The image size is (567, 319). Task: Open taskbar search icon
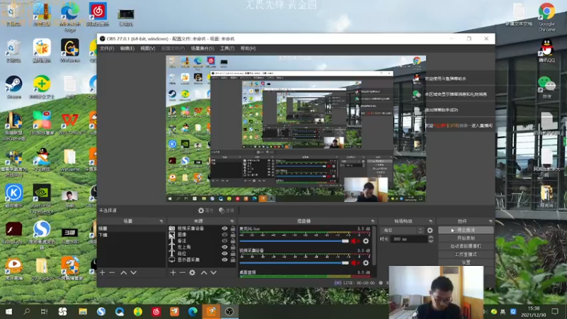point(26,311)
